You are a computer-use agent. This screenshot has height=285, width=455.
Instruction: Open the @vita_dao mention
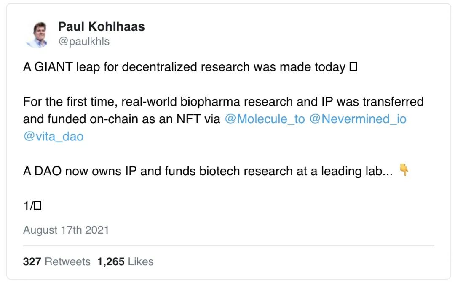[54, 137]
